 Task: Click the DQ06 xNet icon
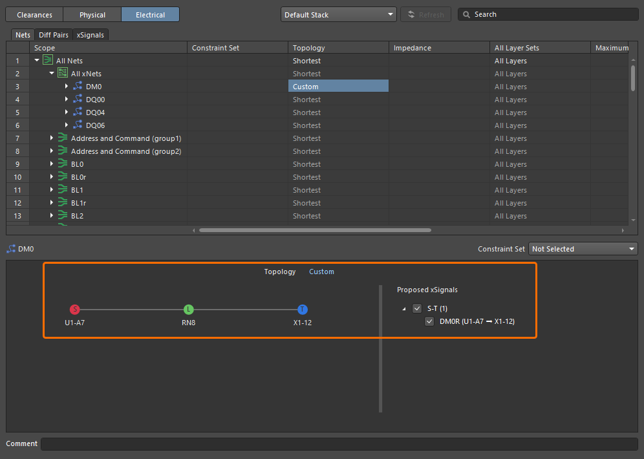[x=78, y=125]
